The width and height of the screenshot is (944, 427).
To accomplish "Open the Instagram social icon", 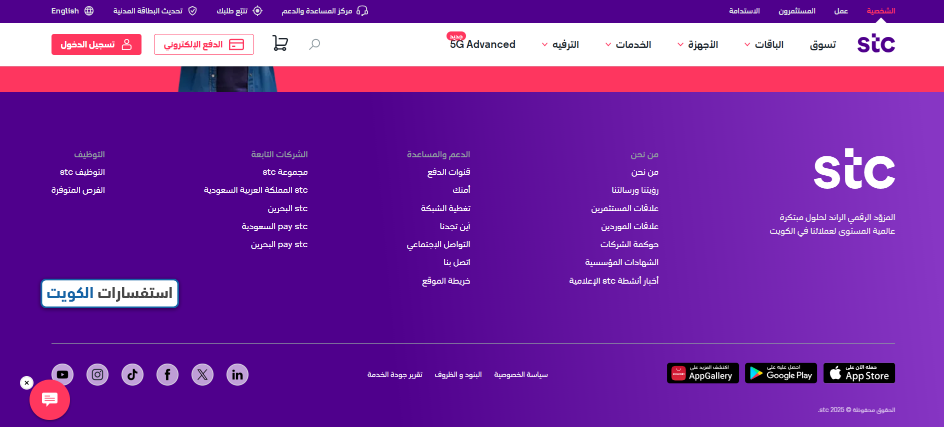I will coord(97,375).
